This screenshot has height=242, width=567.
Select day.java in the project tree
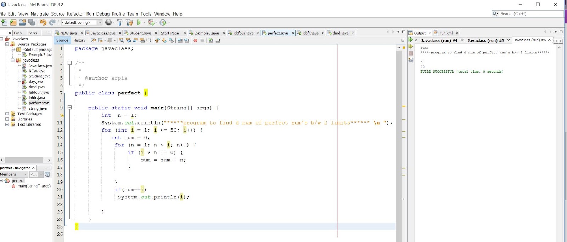pos(36,82)
